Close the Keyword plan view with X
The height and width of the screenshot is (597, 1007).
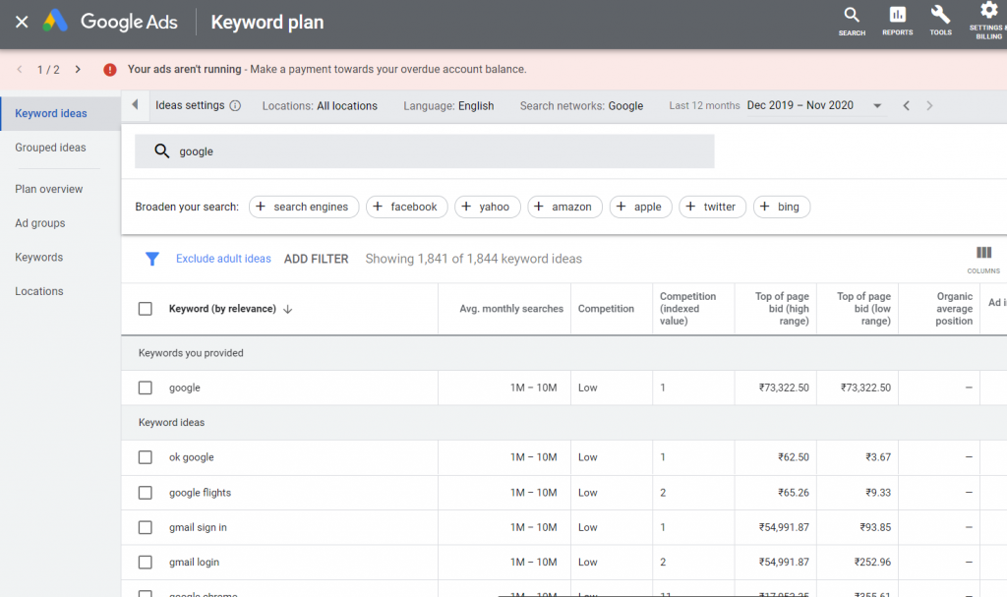[x=22, y=22]
